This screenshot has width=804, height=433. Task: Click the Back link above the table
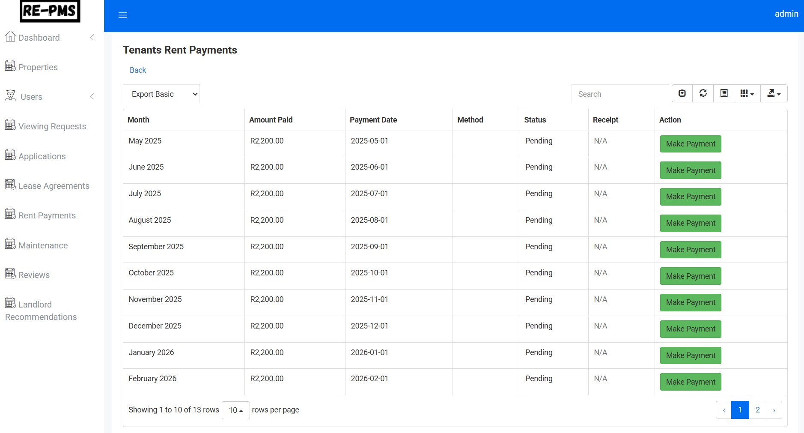[137, 70]
